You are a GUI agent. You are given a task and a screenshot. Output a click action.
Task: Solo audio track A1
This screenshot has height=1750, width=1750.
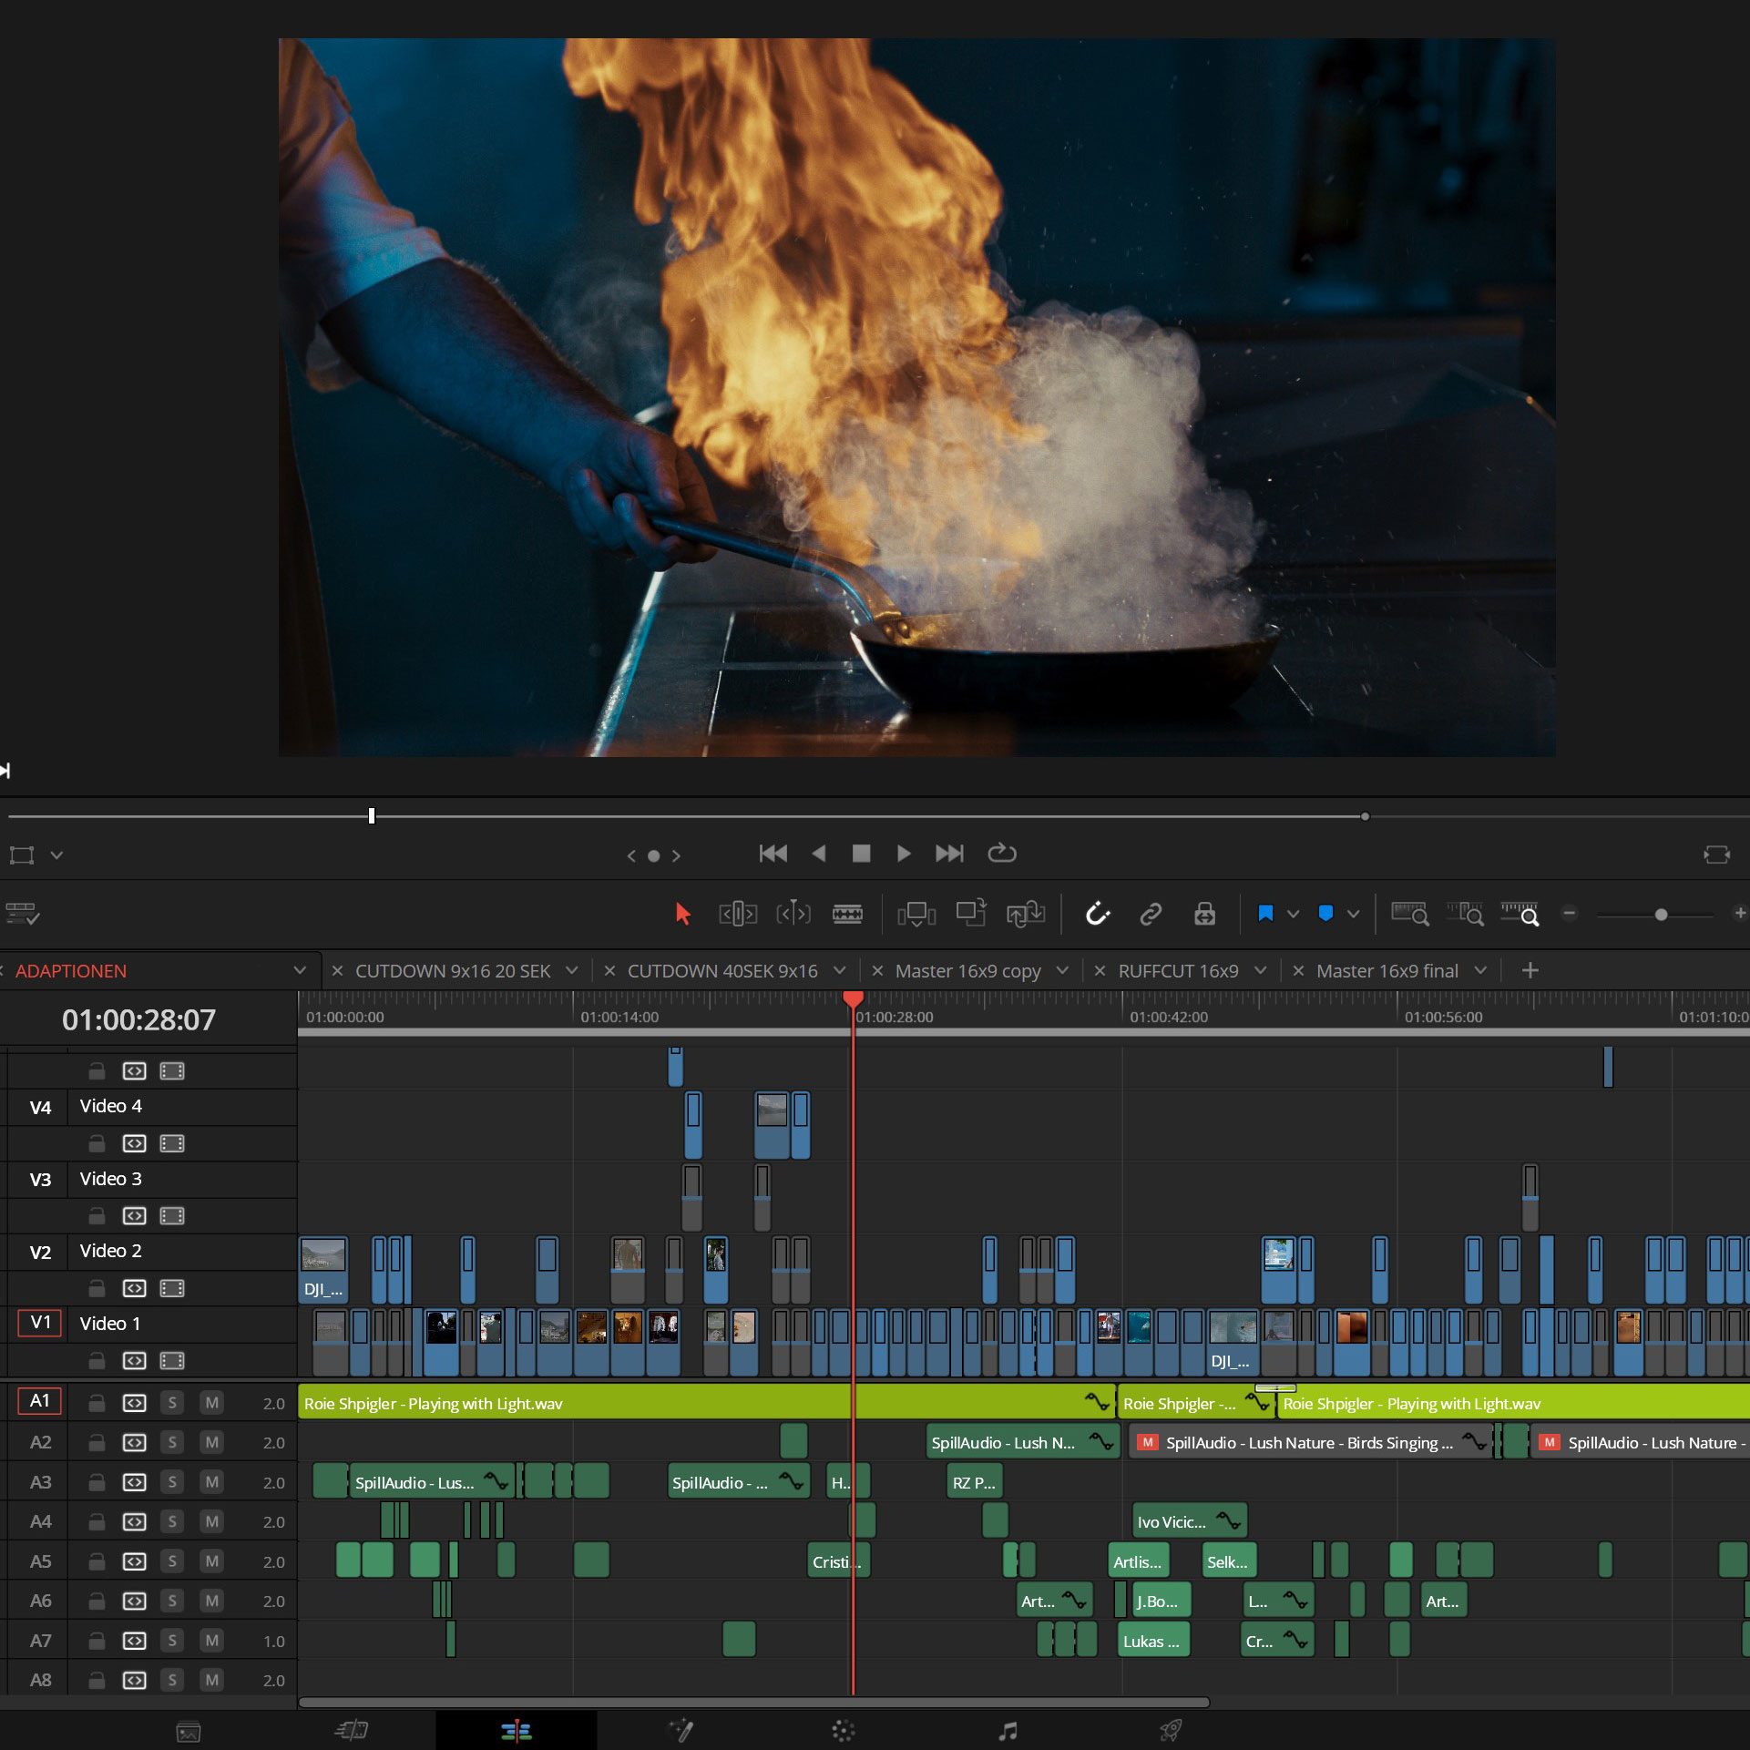(172, 1402)
